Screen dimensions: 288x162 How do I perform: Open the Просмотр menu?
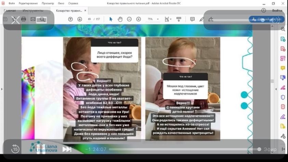pyautogui.click(x=48, y=3)
